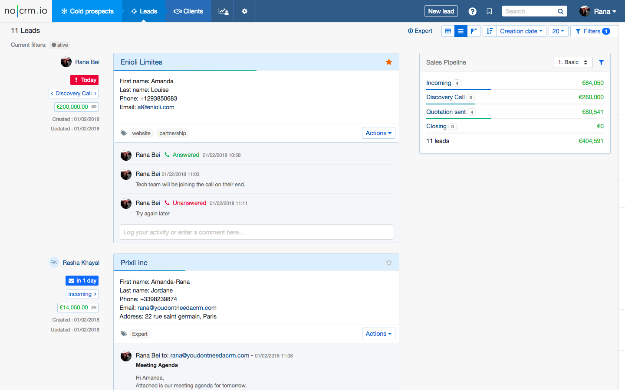Select Quotation sent in Sales Pipeline
The height and width of the screenshot is (390, 625).
point(446,112)
